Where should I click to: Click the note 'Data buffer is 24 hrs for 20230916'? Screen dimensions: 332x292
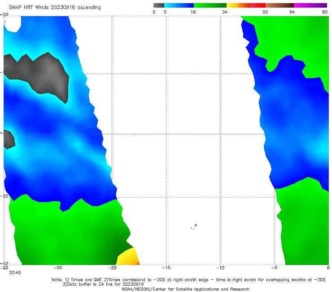coord(103,284)
